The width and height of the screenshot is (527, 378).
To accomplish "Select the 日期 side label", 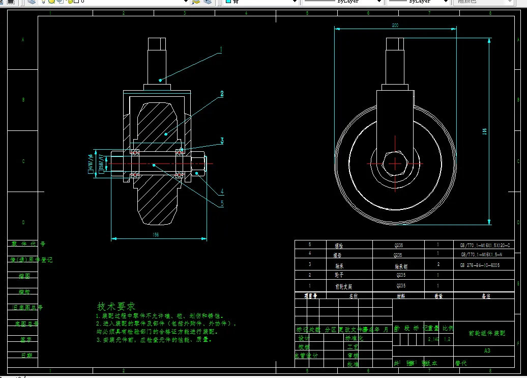I will (x=26, y=355).
